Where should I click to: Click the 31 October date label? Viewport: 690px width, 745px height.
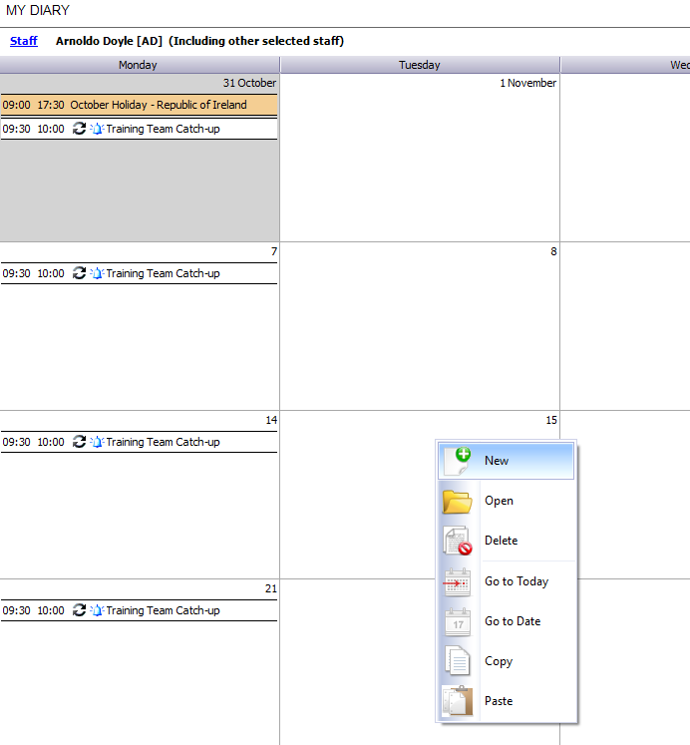[x=249, y=83]
